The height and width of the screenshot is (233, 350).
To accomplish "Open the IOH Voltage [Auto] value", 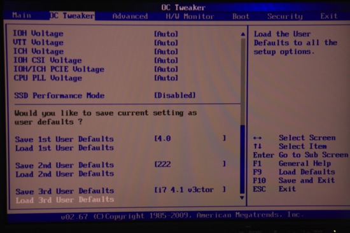I will [x=166, y=34].
